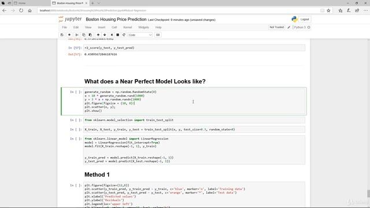Move the selected cell up with the arrow icon
370x208 pixels.
[98, 35]
